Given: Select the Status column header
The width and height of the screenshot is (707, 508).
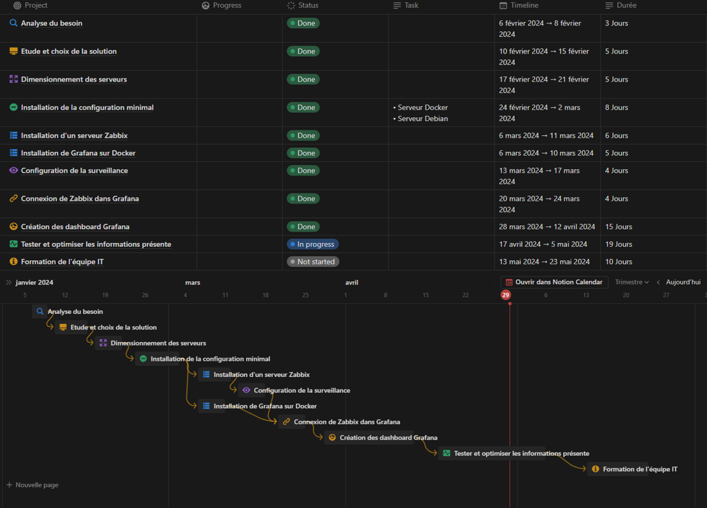Looking at the screenshot, I should pos(308,5).
